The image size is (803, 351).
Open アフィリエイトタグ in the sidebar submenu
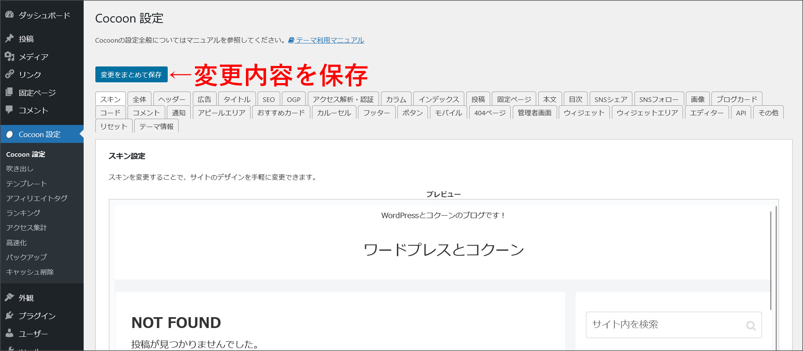coord(37,198)
